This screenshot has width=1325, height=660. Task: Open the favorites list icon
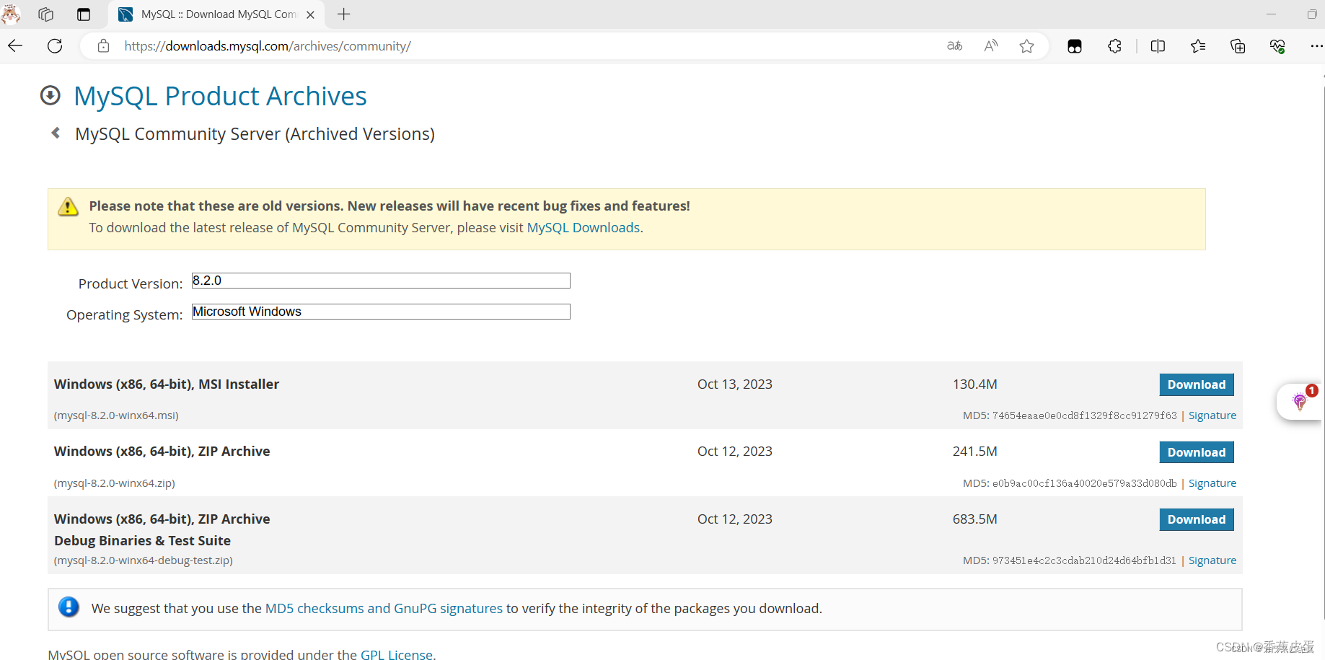pyautogui.click(x=1198, y=46)
